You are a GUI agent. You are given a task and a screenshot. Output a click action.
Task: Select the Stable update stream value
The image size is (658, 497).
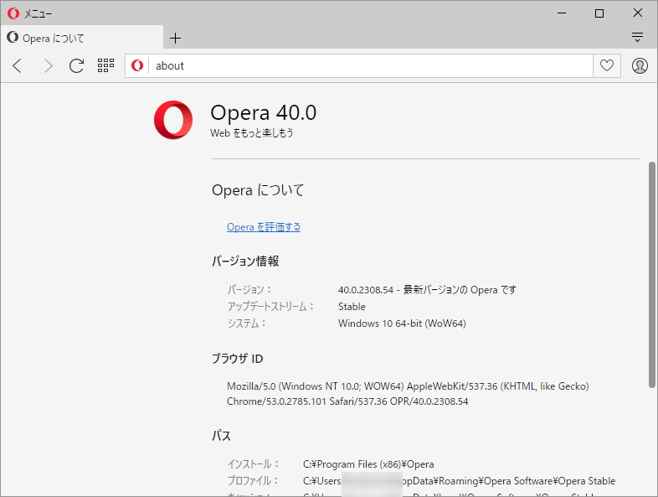(x=352, y=307)
